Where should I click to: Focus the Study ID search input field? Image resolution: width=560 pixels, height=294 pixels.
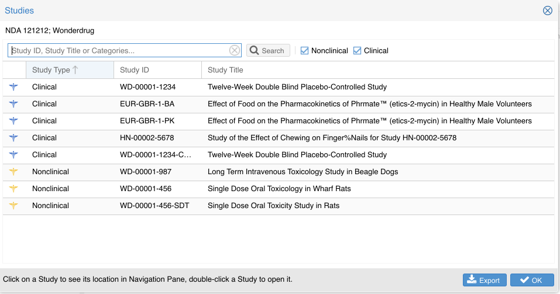pyautogui.click(x=117, y=51)
